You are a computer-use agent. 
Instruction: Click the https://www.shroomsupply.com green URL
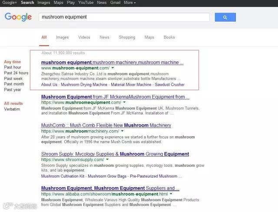(x=73, y=160)
